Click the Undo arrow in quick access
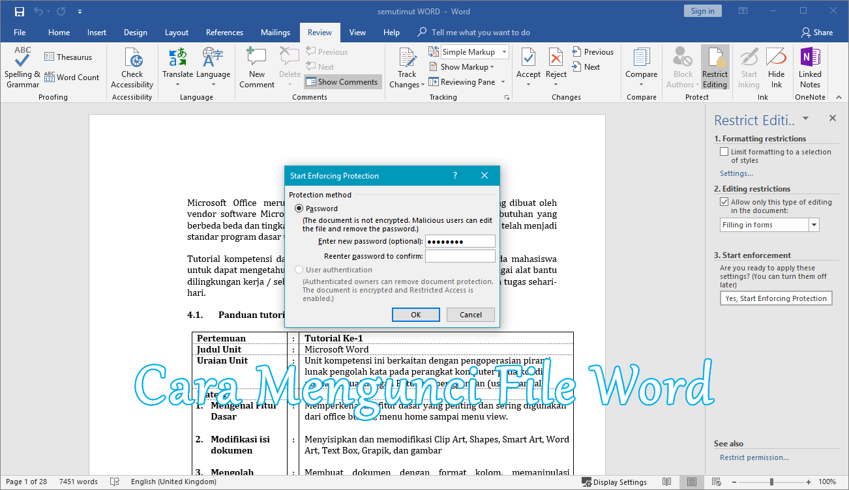The height and width of the screenshot is (490, 849). 38,11
